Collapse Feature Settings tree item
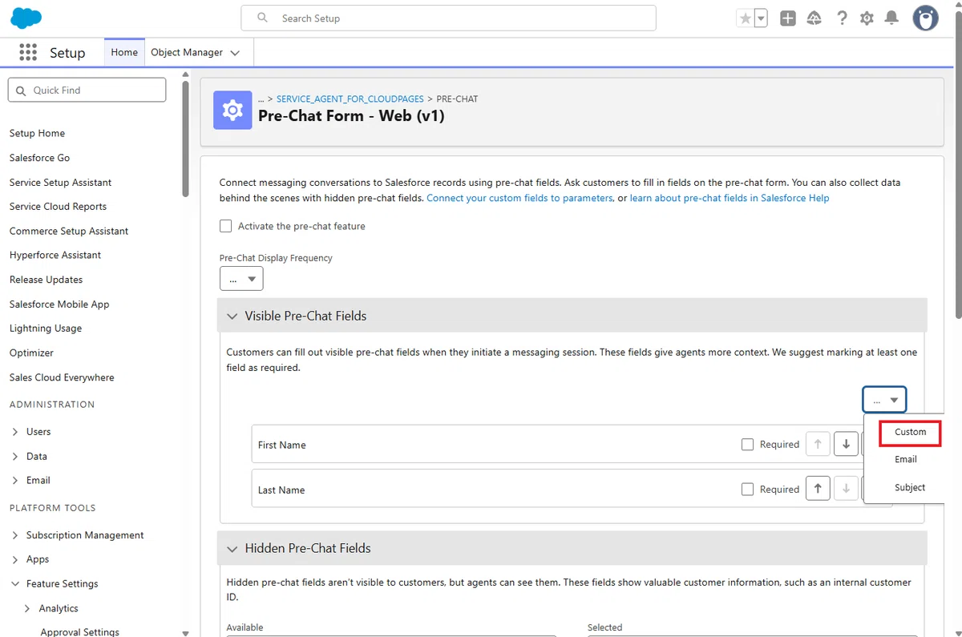This screenshot has height=637, width=962. 16,584
